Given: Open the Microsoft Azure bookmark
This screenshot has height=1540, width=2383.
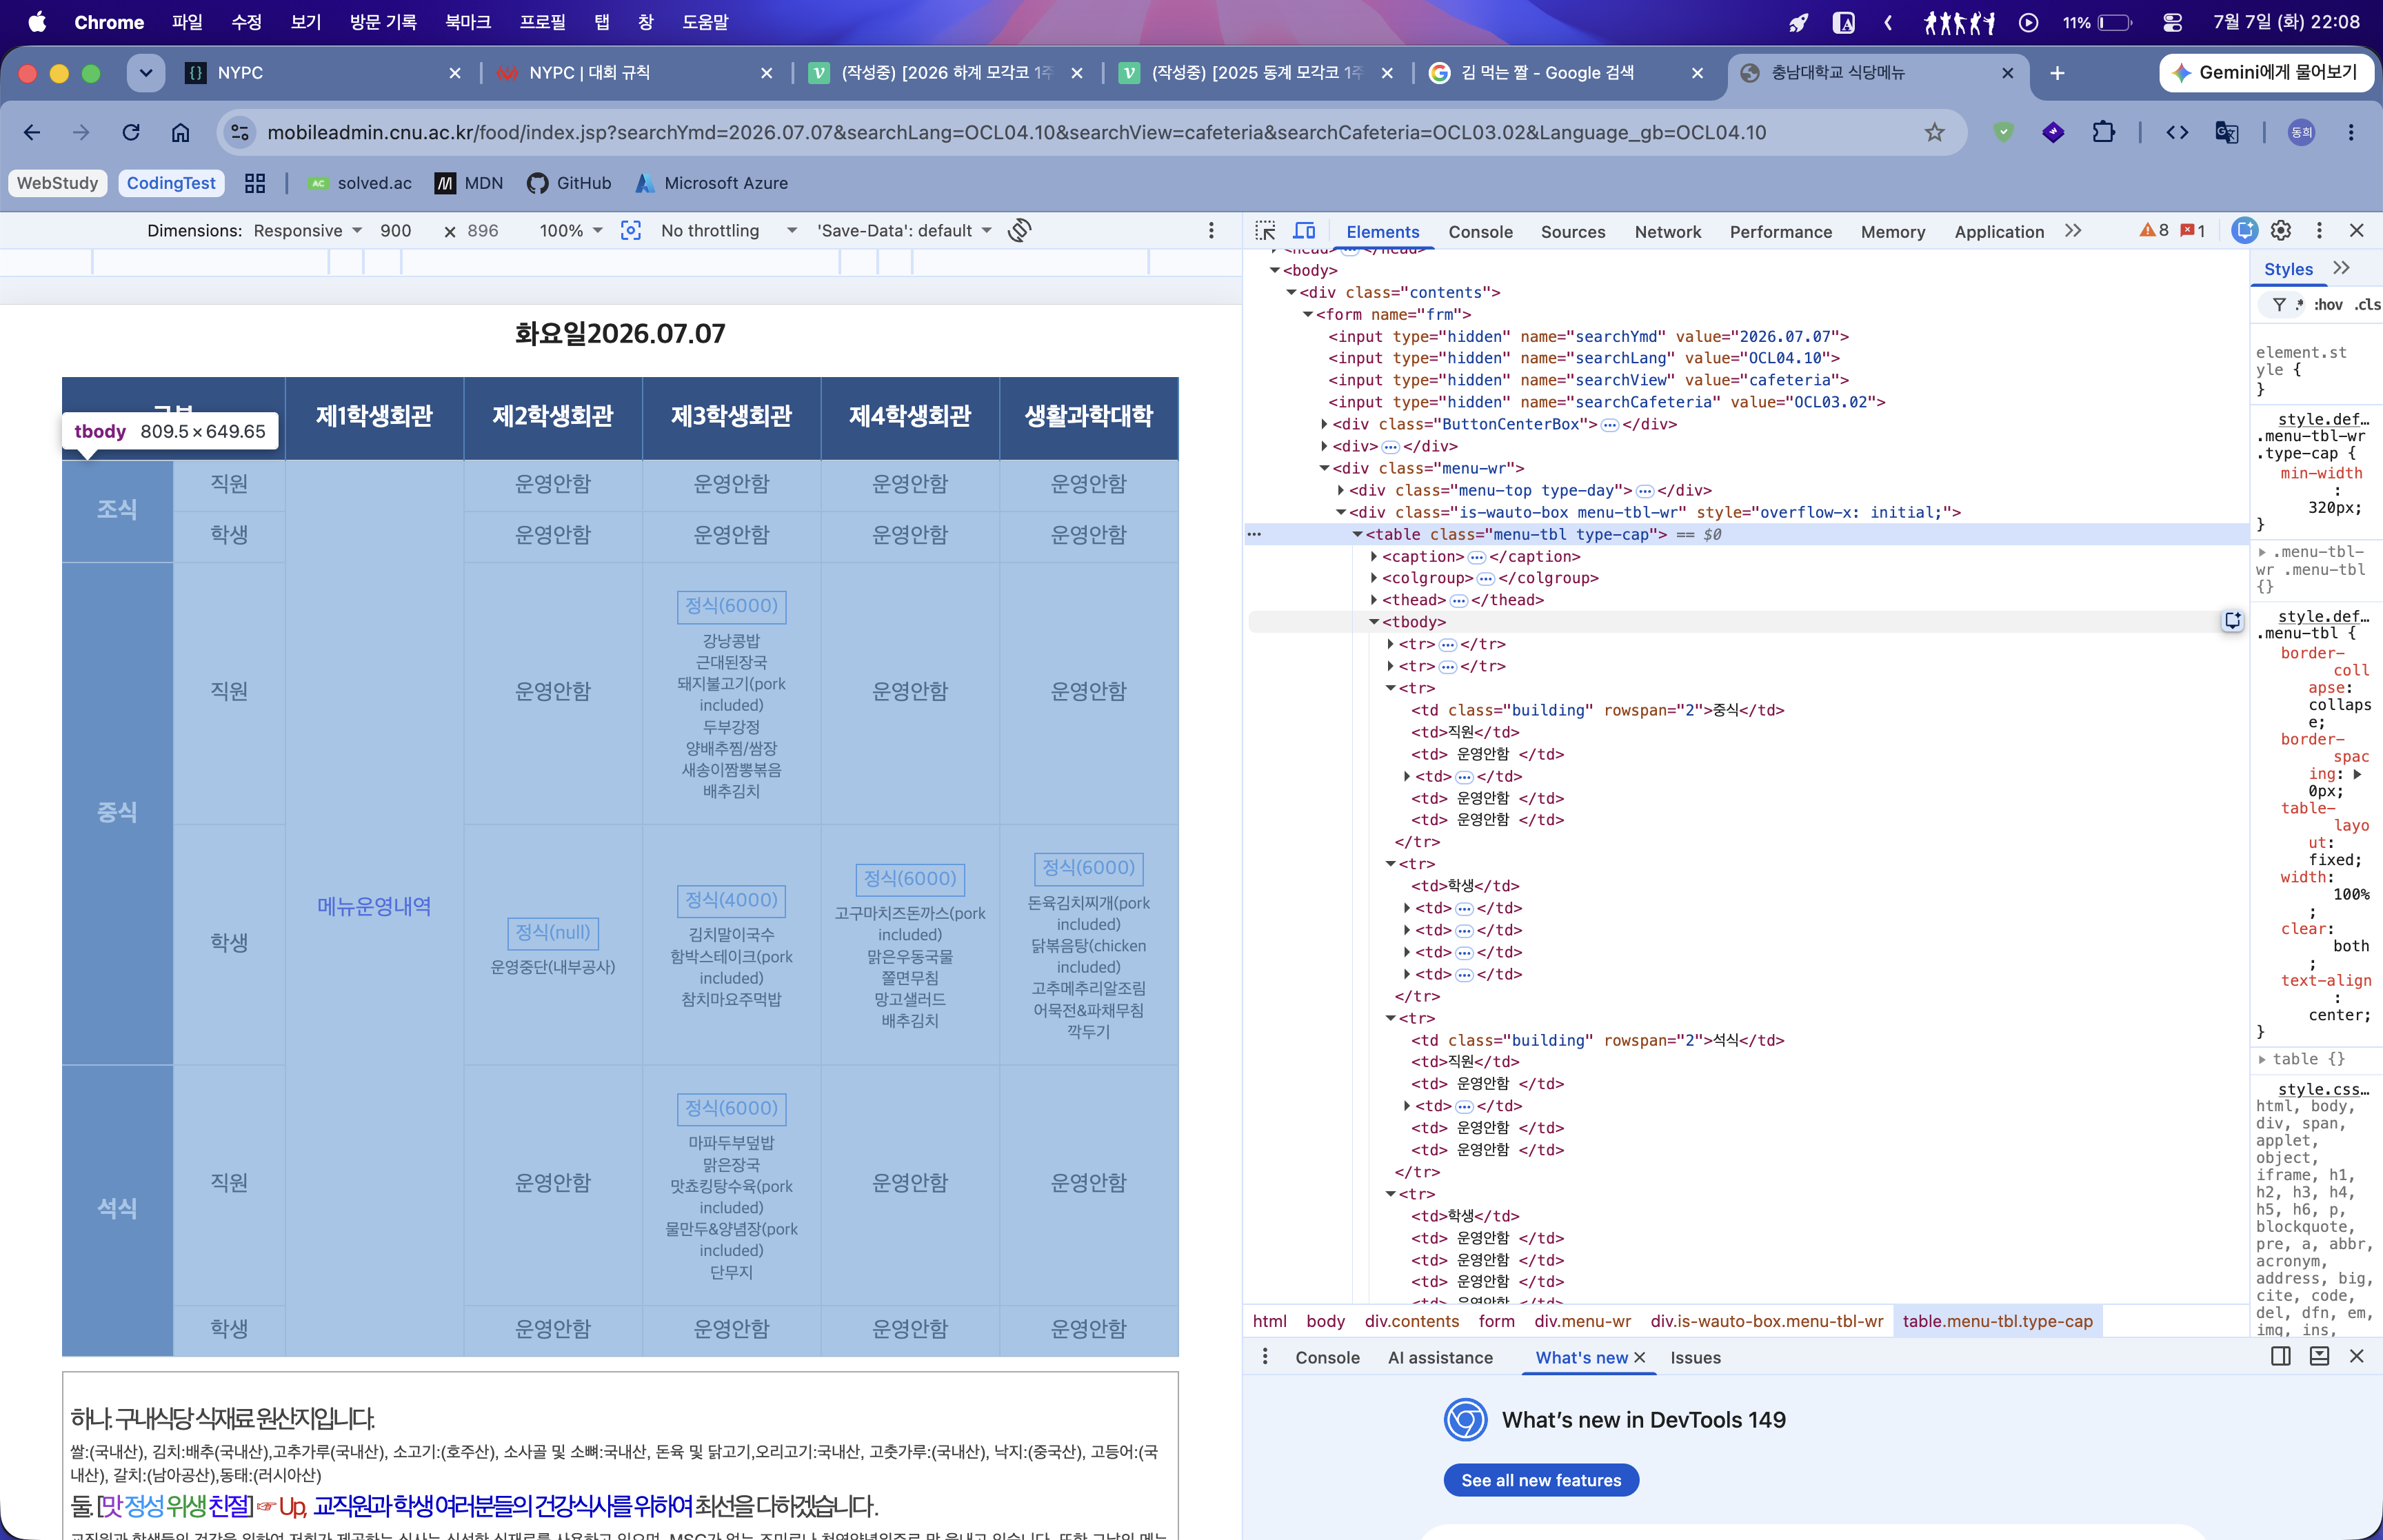Looking at the screenshot, I should click(x=711, y=183).
